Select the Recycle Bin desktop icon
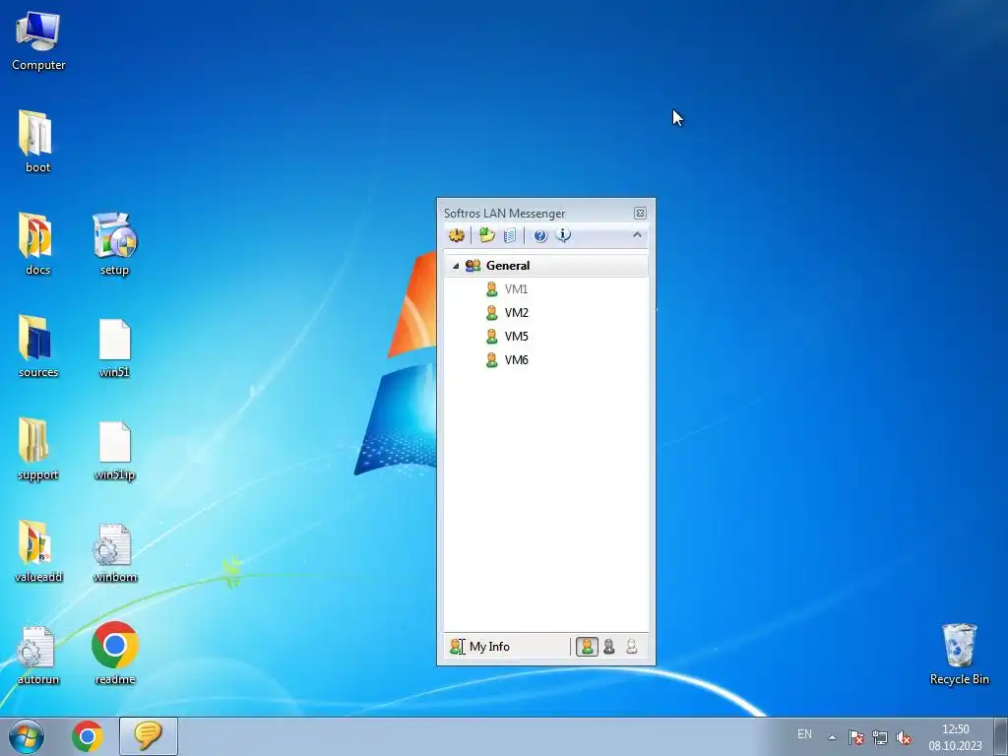Screen dimensions: 1008x756 959,655
